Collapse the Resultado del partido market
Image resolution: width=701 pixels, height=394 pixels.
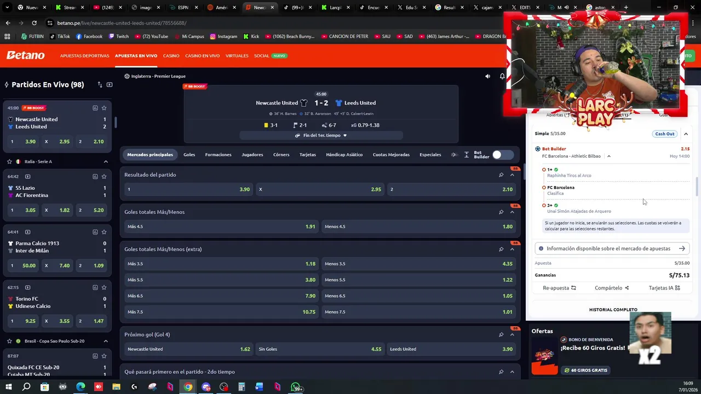[512, 175]
